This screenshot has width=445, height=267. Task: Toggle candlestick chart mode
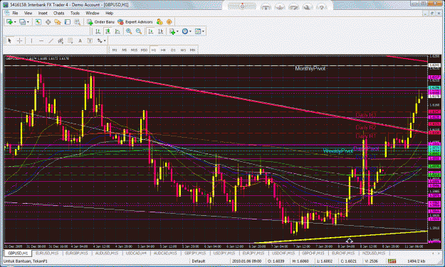click(x=108, y=31)
